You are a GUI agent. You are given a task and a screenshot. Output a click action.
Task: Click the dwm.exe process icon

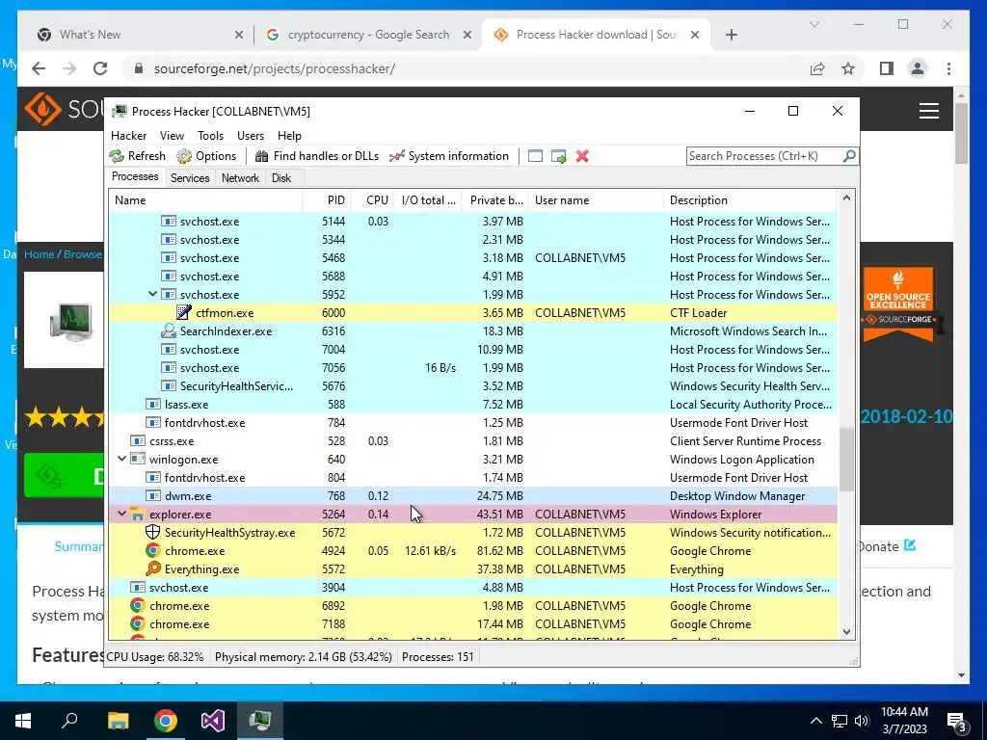[x=153, y=496]
